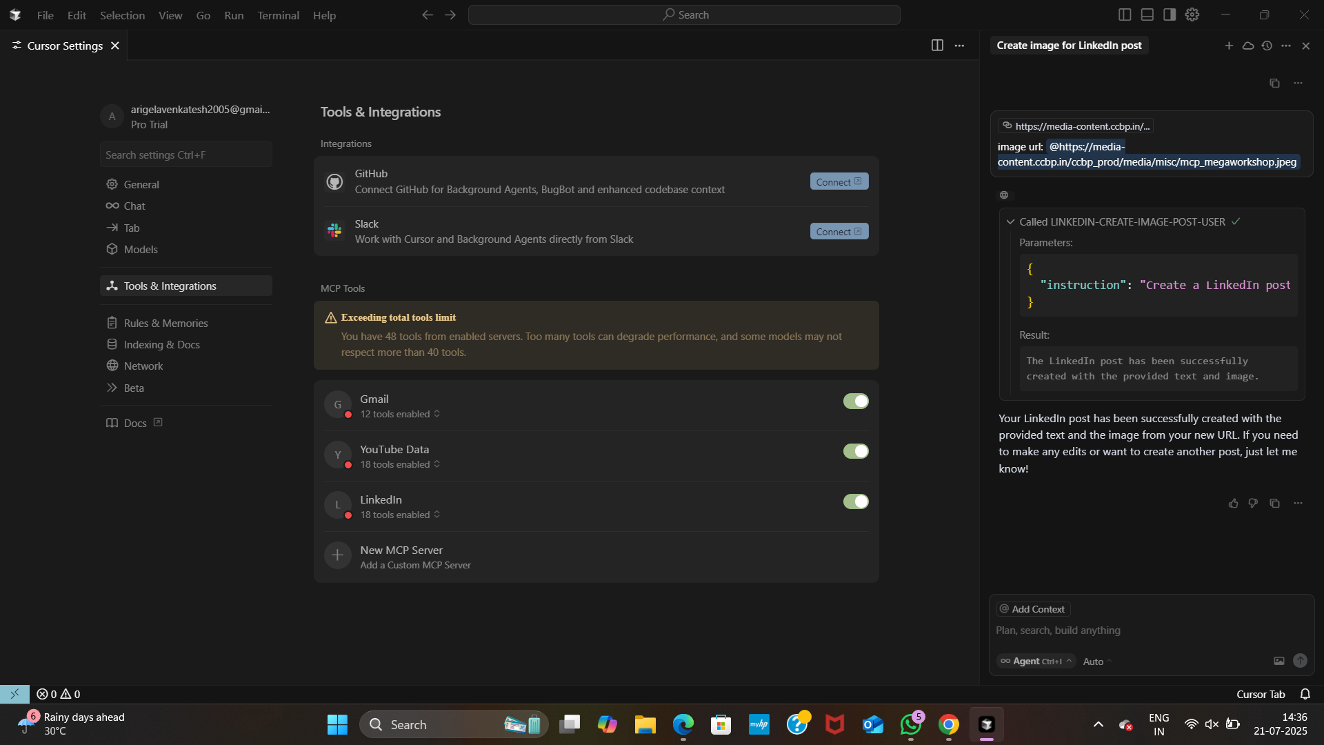Open the File menu
Screen dimensions: 1324x745
[x=46, y=15]
